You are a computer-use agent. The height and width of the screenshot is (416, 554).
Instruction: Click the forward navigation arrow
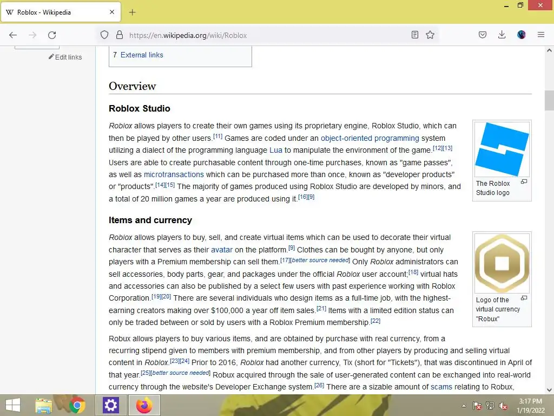tap(32, 35)
